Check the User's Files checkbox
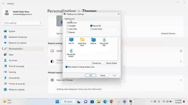Screen dimensions: 188x105 pyautogui.click(x=68, y=29)
